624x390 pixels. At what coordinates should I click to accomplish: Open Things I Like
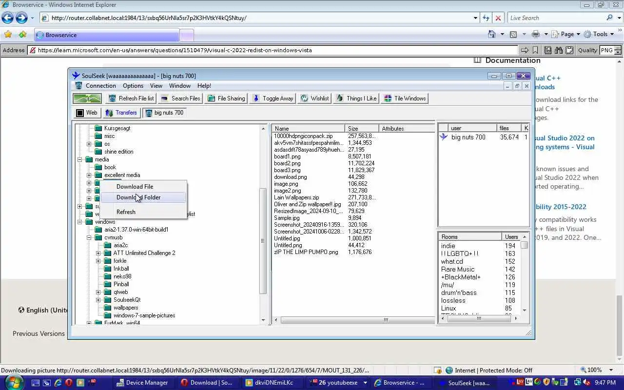point(356,98)
